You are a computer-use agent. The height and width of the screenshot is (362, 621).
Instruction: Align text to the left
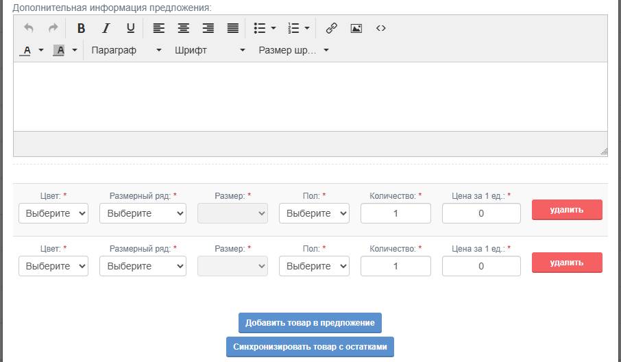coord(159,28)
